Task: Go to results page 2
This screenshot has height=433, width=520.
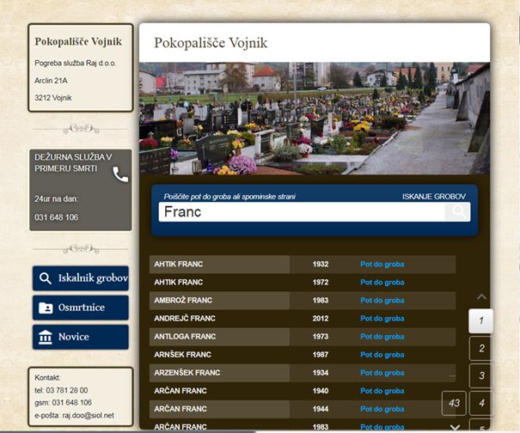Action: (x=481, y=348)
